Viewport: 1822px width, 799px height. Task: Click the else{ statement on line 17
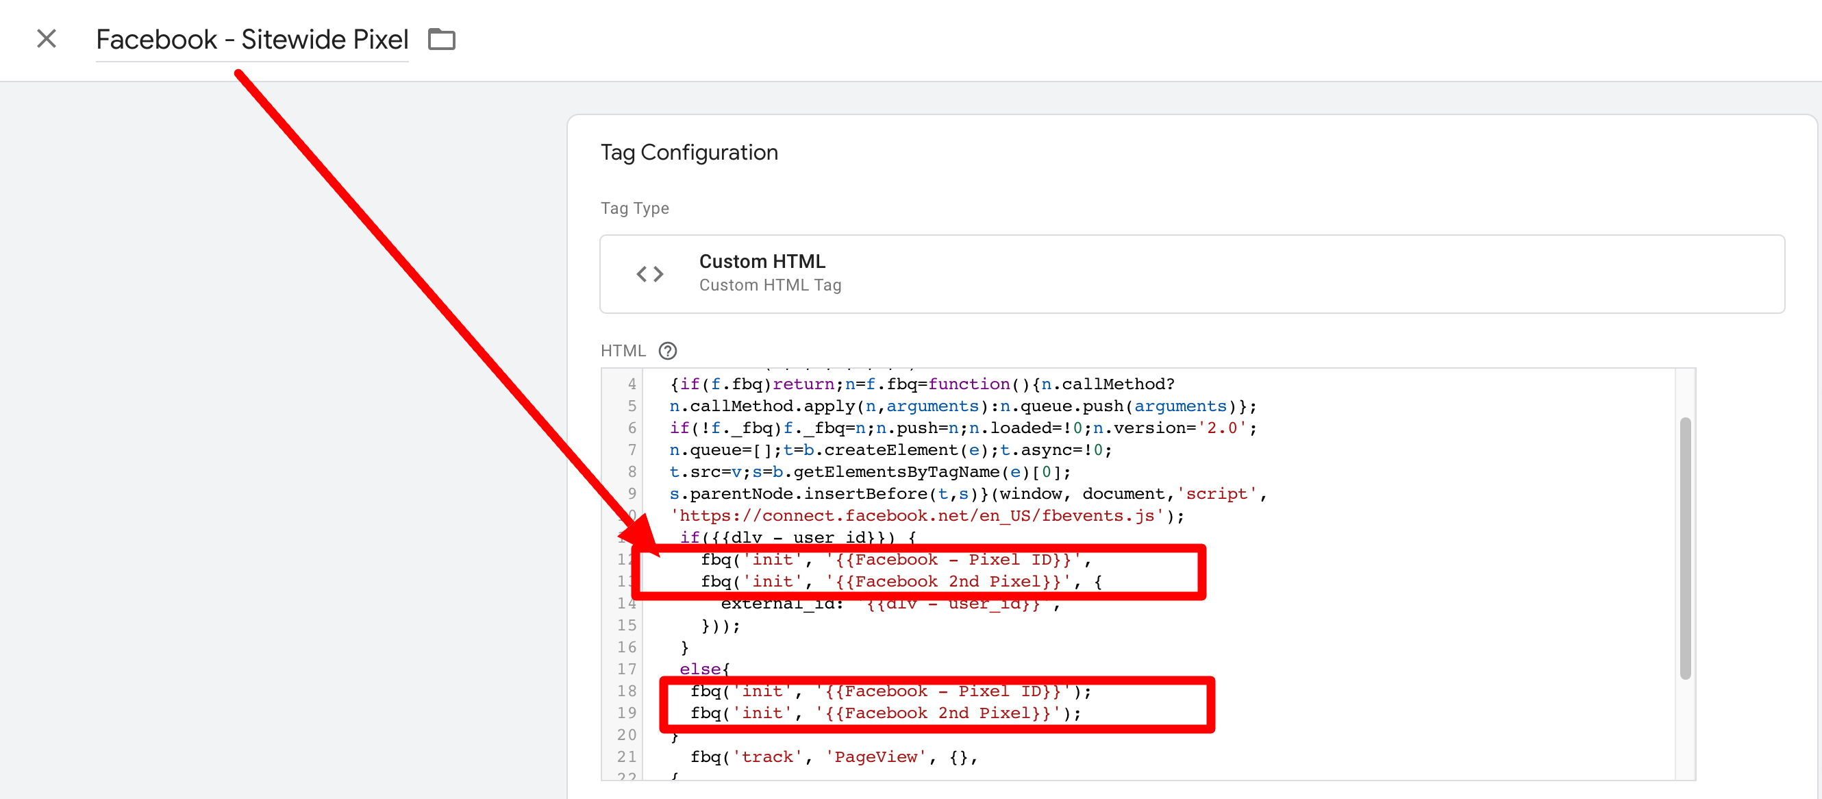click(x=703, y=669)
